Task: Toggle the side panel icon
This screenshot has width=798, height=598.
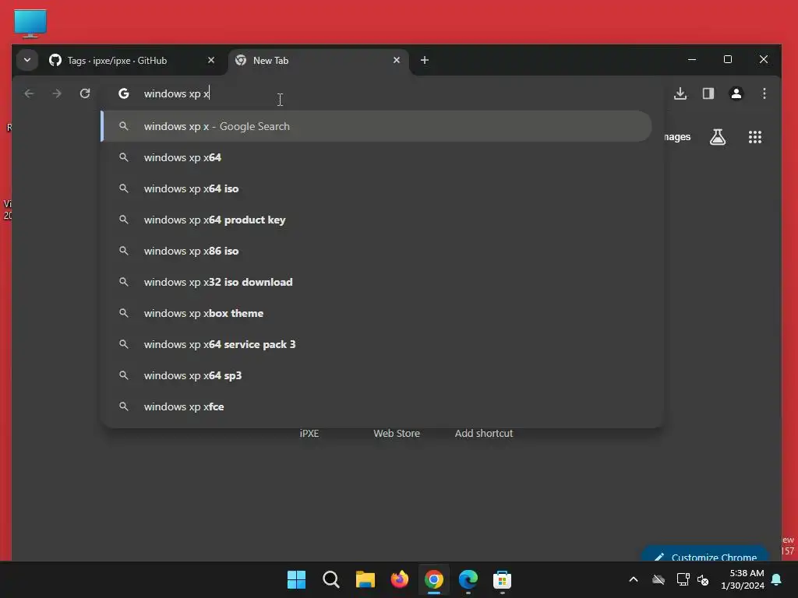Action: pos(708,93)
